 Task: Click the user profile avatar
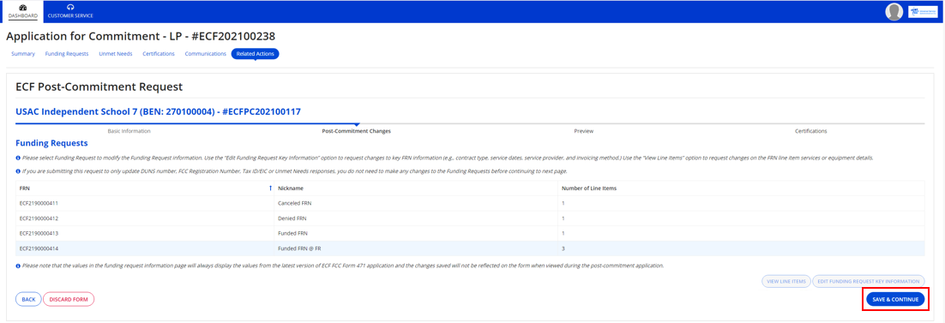click(894, 11)
